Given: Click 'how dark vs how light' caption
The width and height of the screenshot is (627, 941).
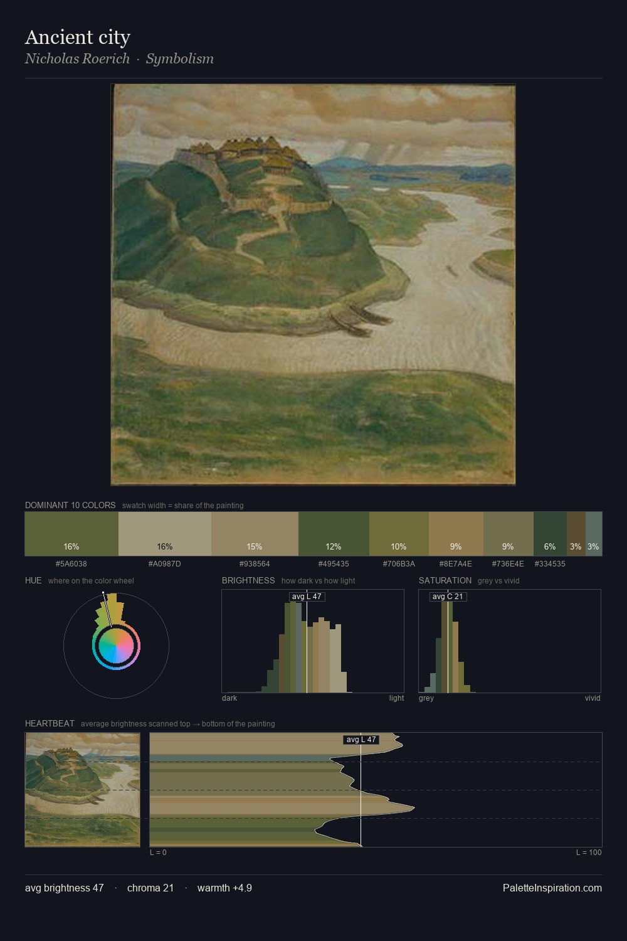Looking at the screenshot, I should (x=319, y=581).
